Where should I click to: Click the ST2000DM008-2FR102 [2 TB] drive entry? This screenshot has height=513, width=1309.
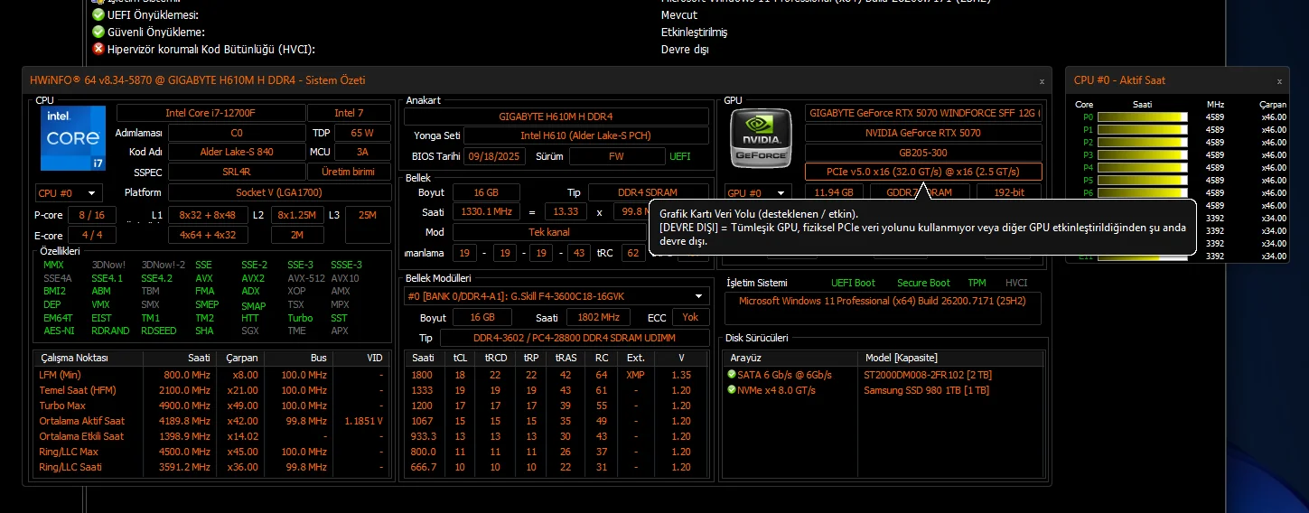click(926, 375)
